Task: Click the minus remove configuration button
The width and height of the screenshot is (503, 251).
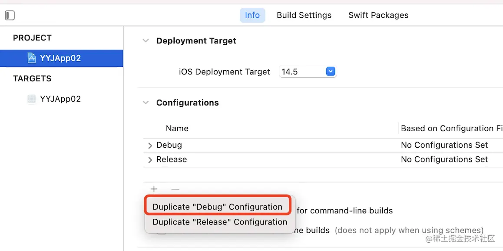Action: 175,189
